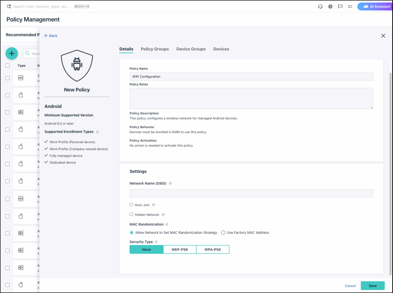Switch to the Policy Groups tab
The image size is (393, 293).
pos(155,49)
